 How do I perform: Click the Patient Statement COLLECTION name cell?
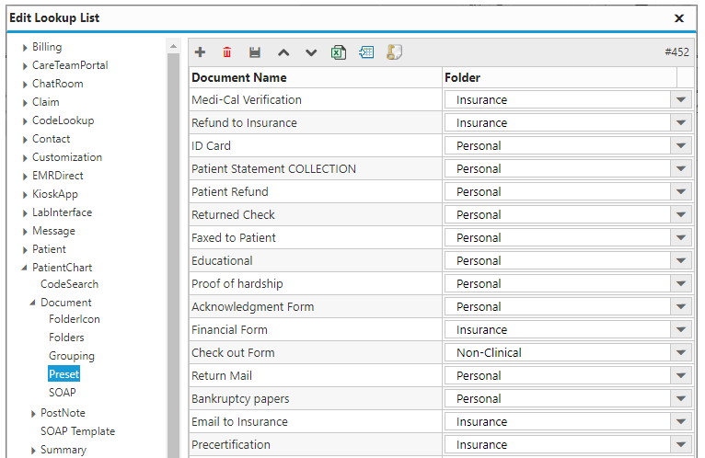click(315, 168)
